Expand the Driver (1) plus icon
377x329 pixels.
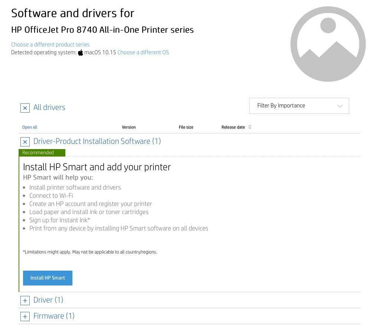point(25,301)
